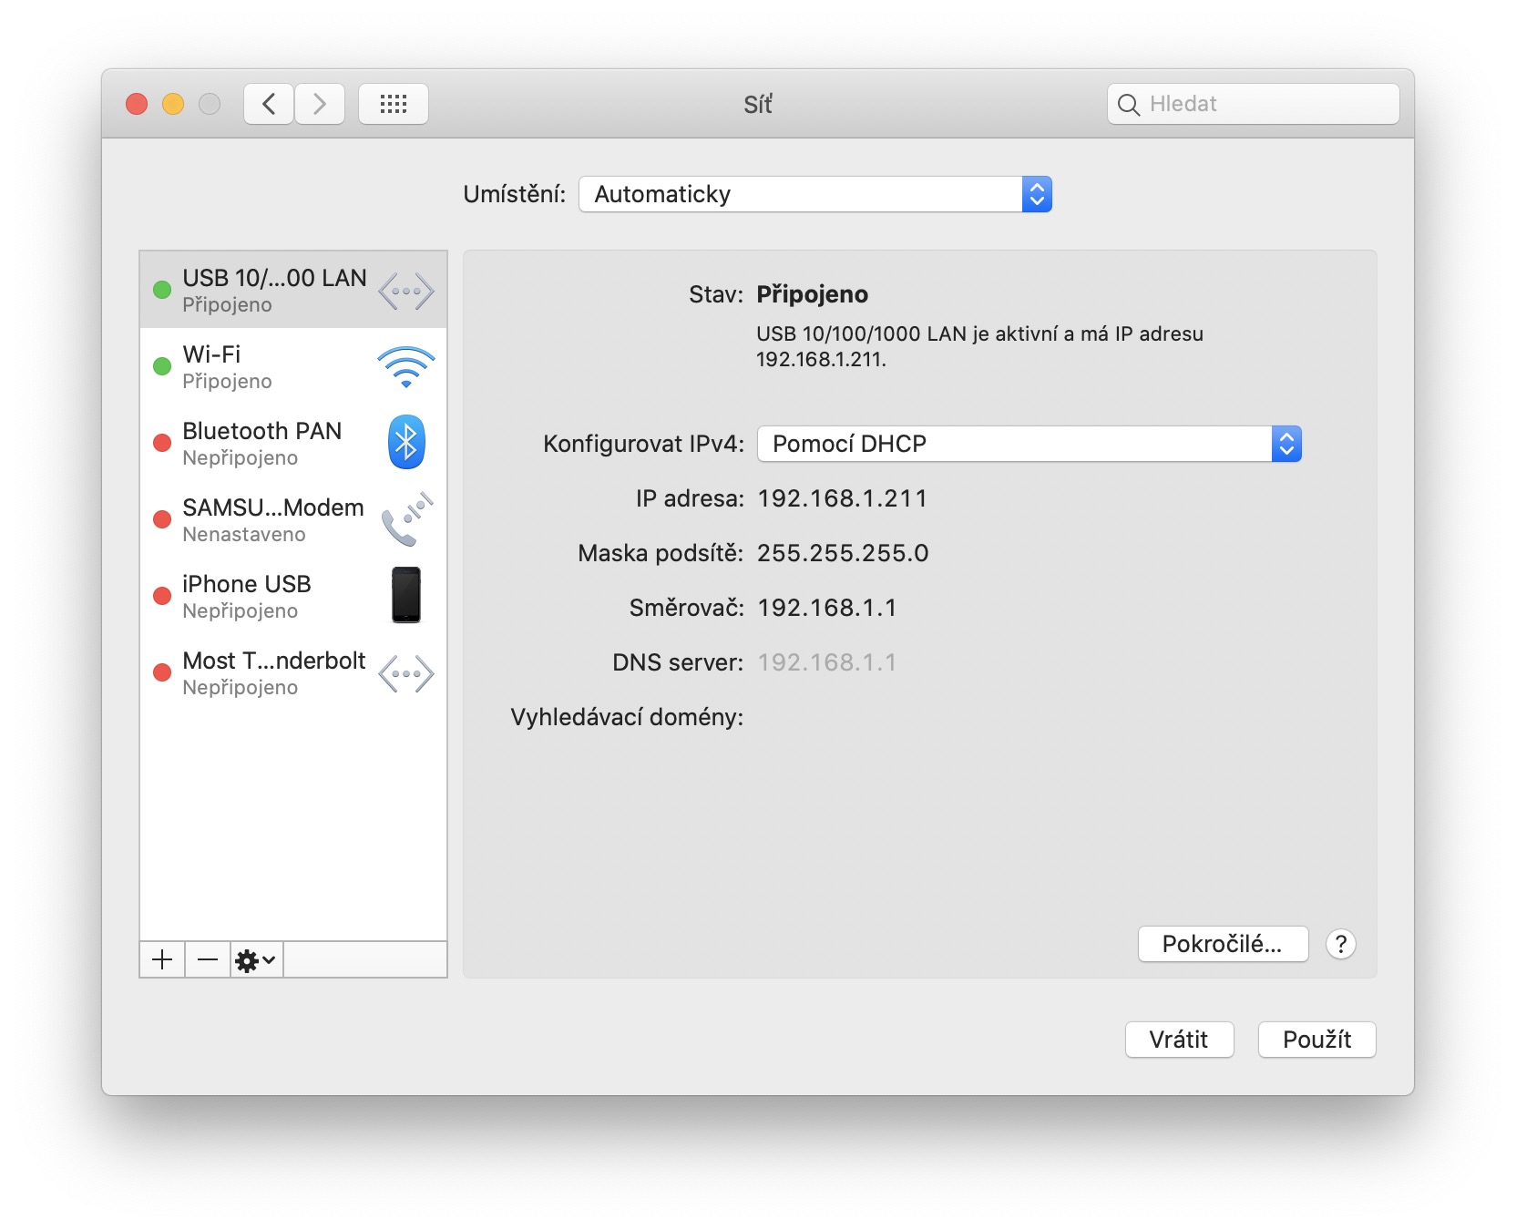This screenshot has width=1516, height=1230.
Task: Click red status dot of SAMSUNG Modem
Action: click(162, 519)
